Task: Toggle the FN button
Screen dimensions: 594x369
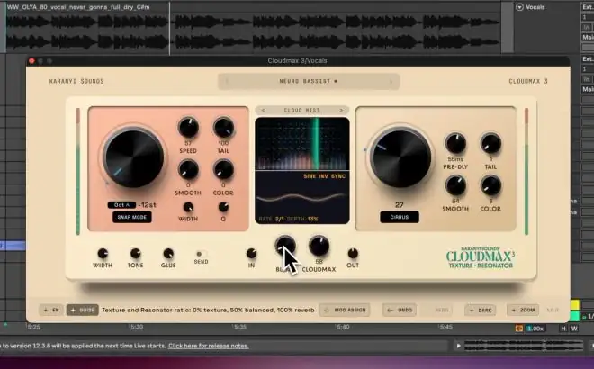Action: (51, 310)
